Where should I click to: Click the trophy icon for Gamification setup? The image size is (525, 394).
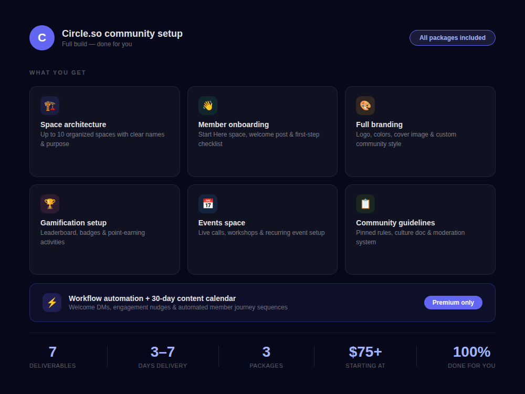coord(50,204)
